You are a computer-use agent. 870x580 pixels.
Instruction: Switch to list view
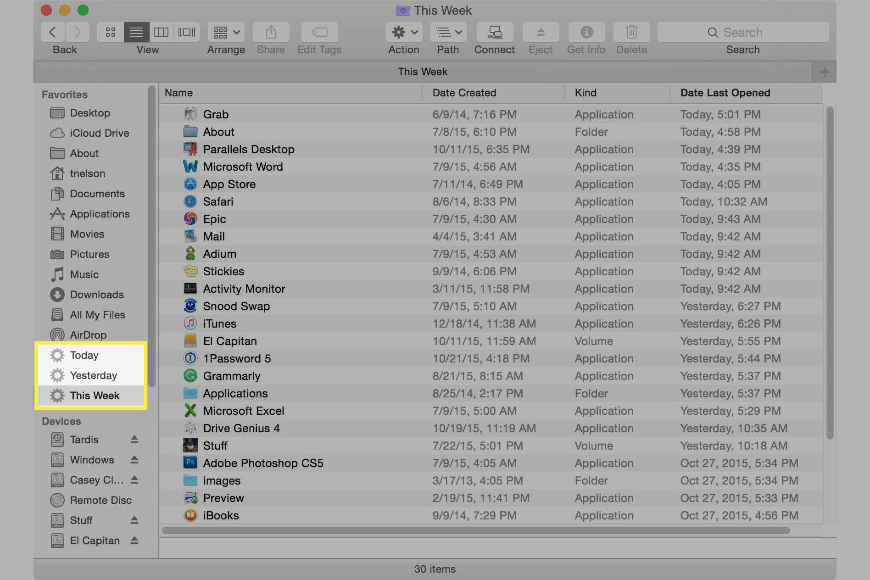(x=136, y=32)
